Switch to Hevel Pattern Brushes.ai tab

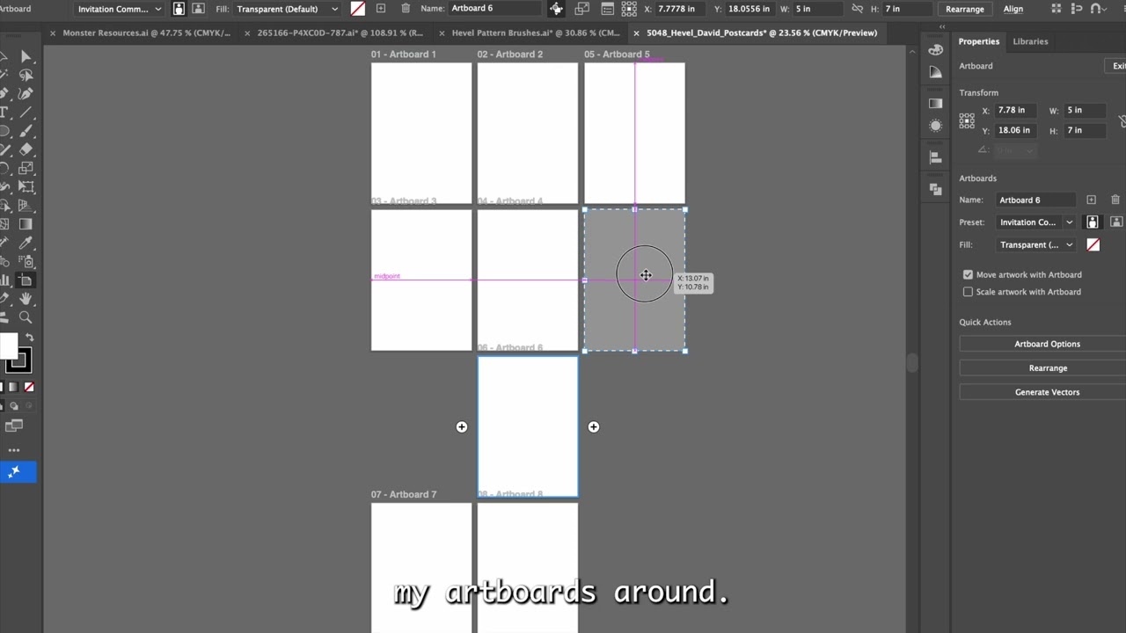535,33
